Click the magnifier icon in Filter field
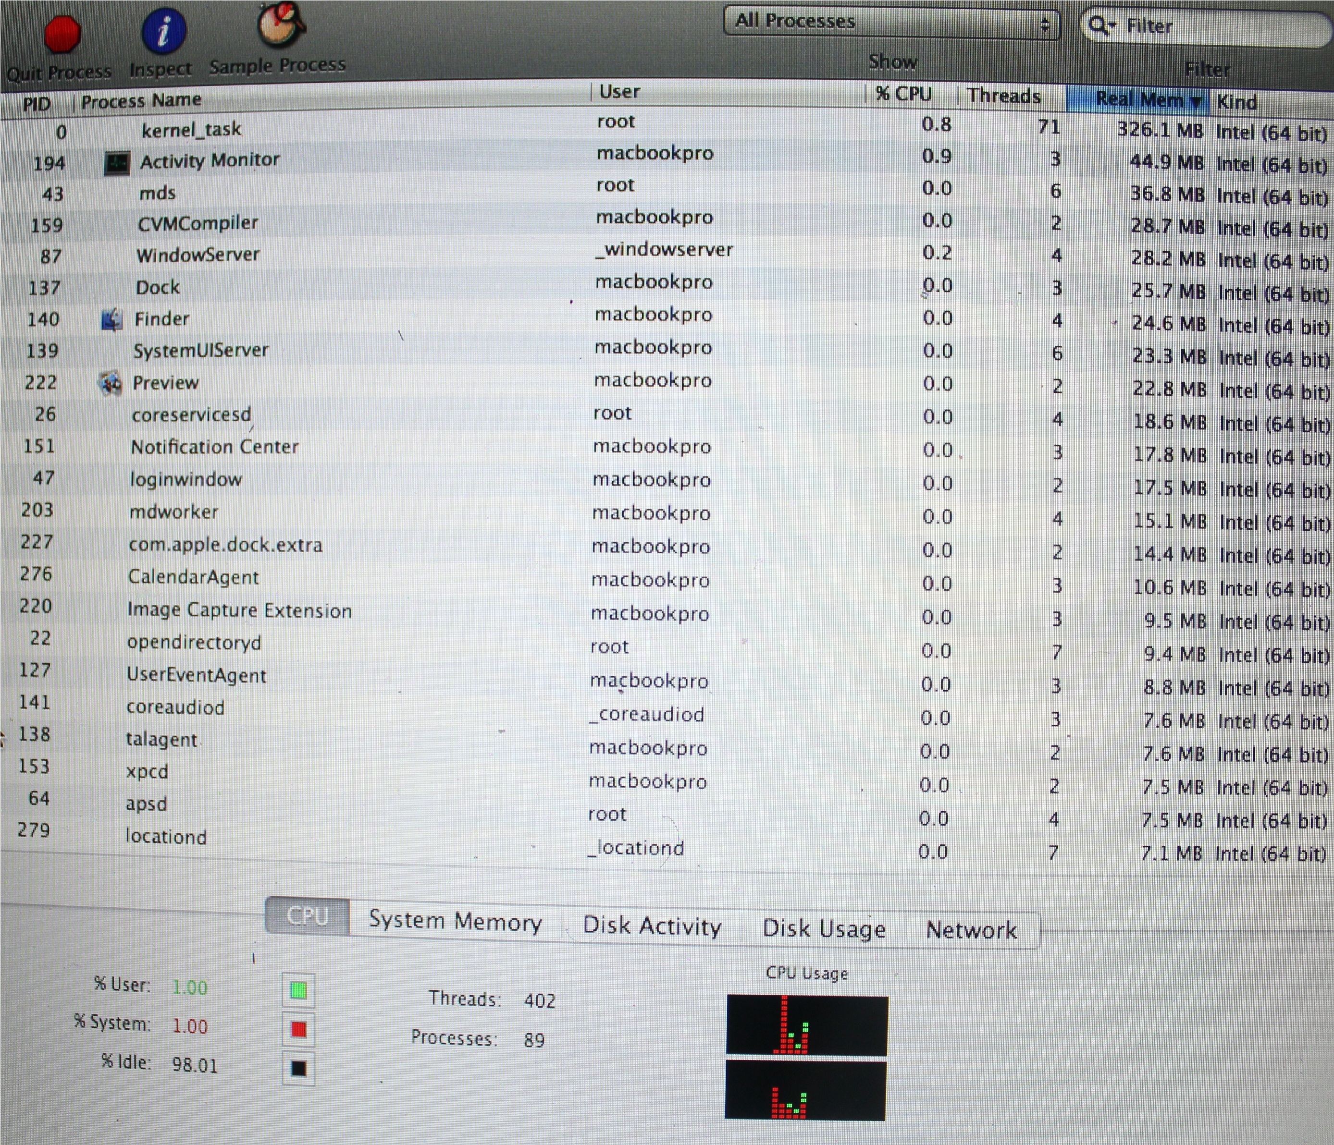The height and width of the screenshot is (1145, 1334). pos(1100,26)
